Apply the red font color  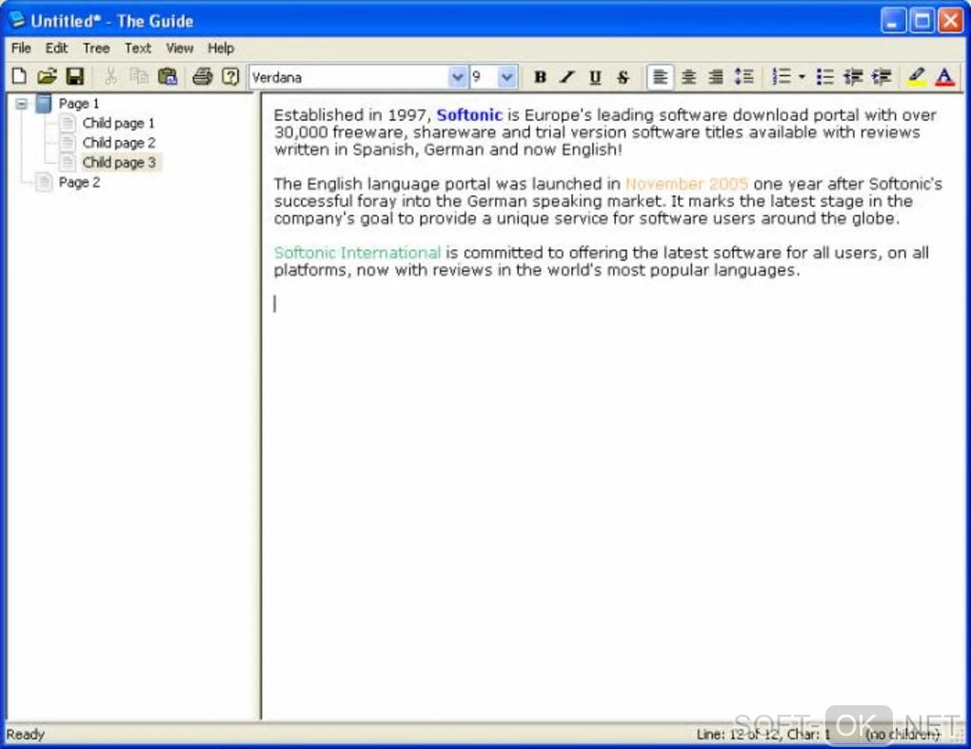944,77
